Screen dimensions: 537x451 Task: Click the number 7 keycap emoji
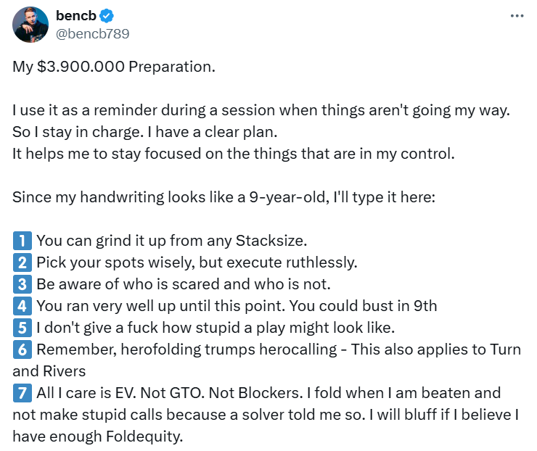(x=21, y=393)
